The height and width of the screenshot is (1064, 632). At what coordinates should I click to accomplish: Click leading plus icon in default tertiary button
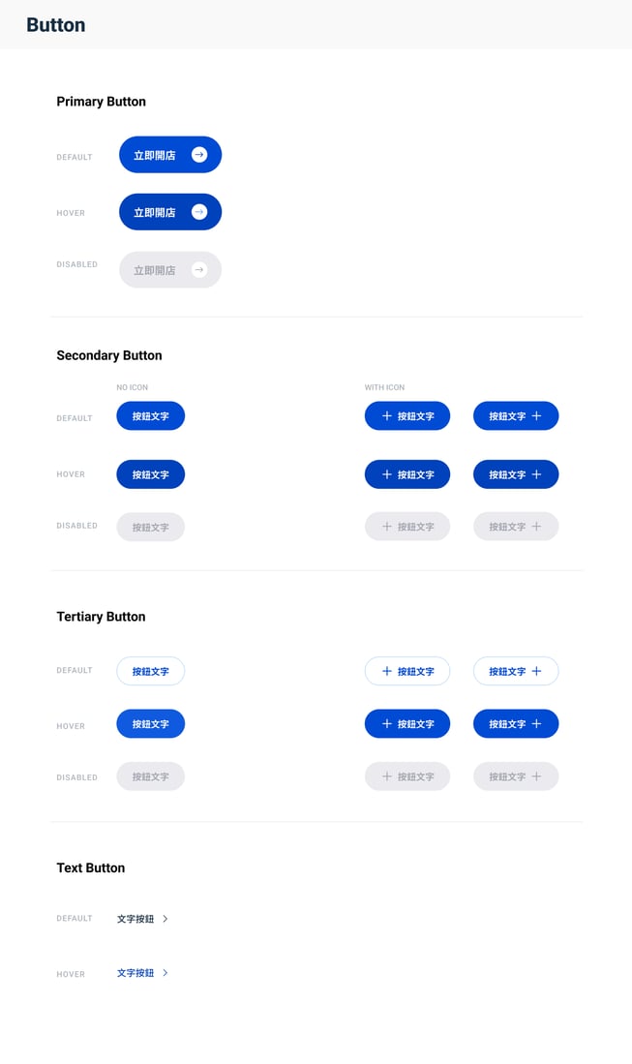(x=387, y=671)
